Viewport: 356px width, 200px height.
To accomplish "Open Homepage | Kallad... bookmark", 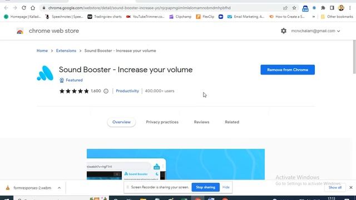I will point(22,17).
